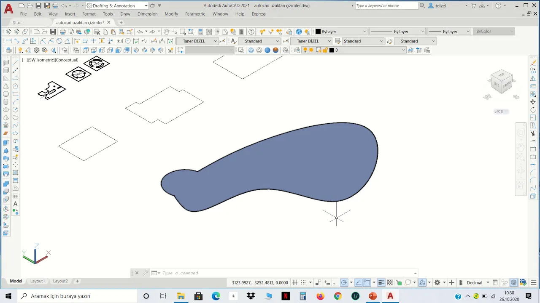Add new drawing tab with plus button
Screen dimensions: 540x303
point(121,23)
